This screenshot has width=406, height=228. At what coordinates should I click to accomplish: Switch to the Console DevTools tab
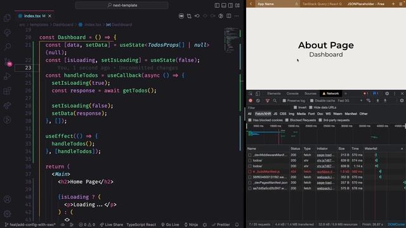click(x=292, y=94)
